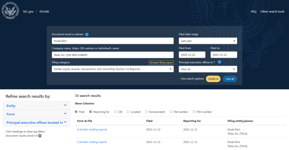Click less search options link

tap(192, 78)
